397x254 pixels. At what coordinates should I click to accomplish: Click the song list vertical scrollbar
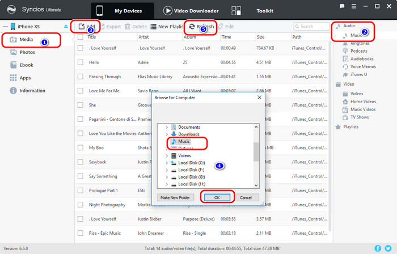pyautogui.click(x=330, y=137)
